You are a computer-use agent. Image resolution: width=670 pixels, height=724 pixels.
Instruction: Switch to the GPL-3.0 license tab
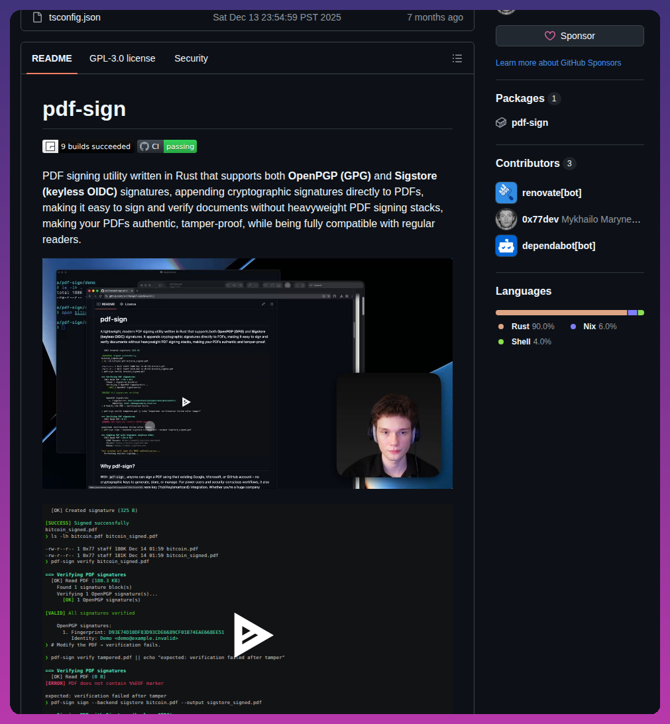tap(123, 59)
